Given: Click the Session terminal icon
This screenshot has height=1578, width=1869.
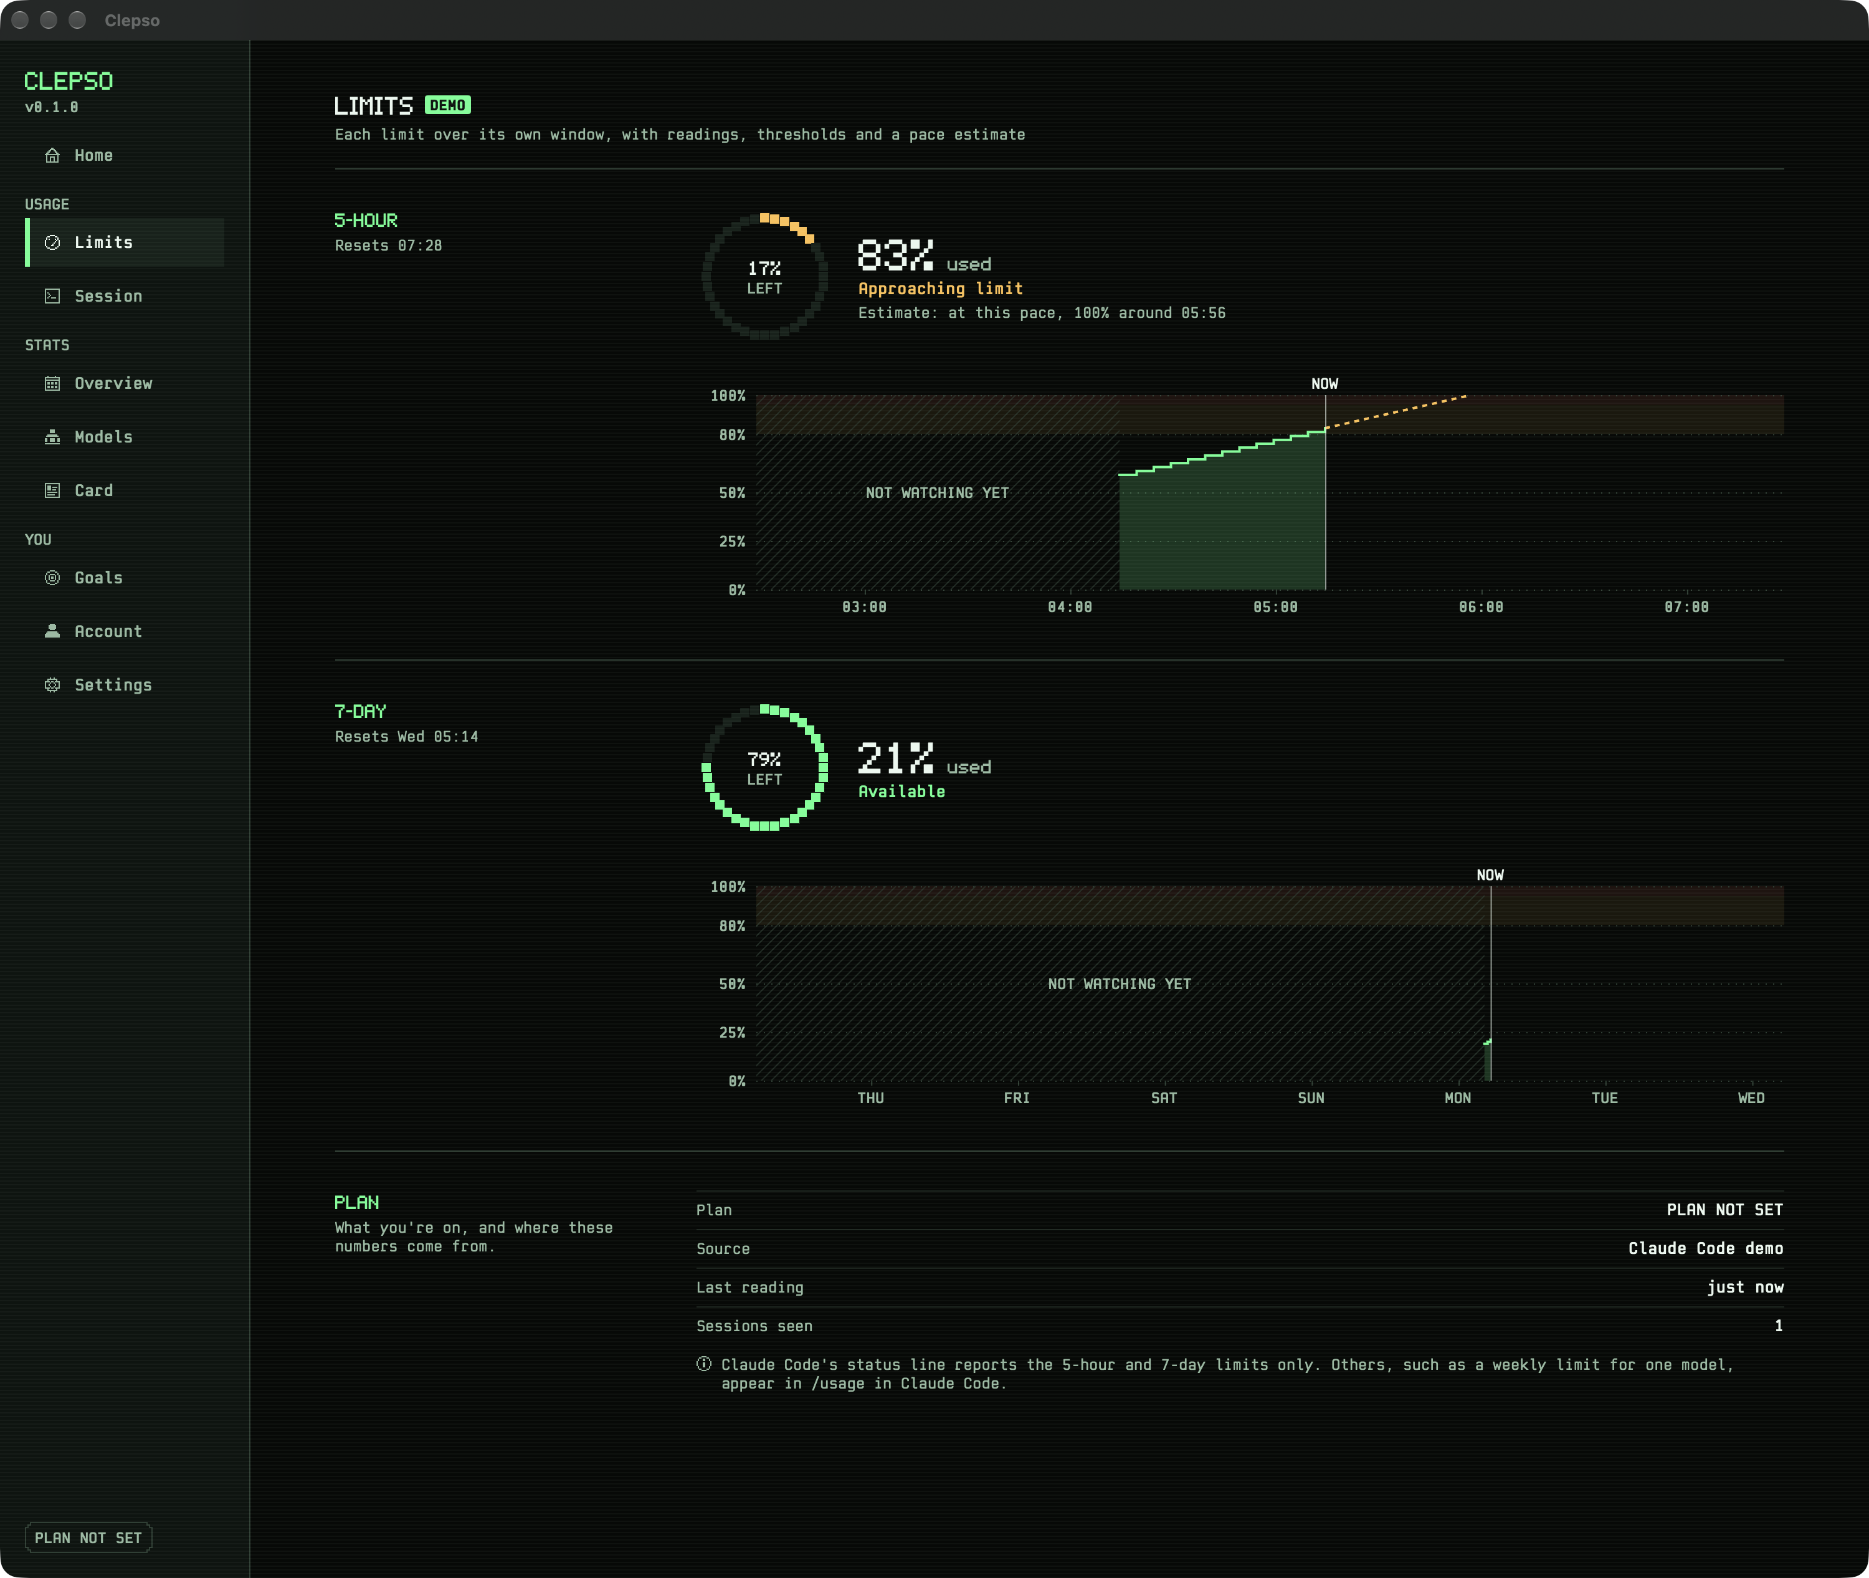Looking at the screenshot, I should coord(53,296).
